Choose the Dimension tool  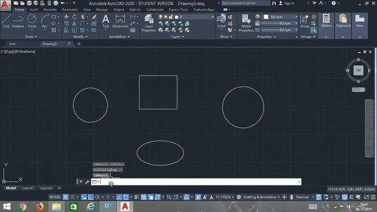(x=120, y=21)
